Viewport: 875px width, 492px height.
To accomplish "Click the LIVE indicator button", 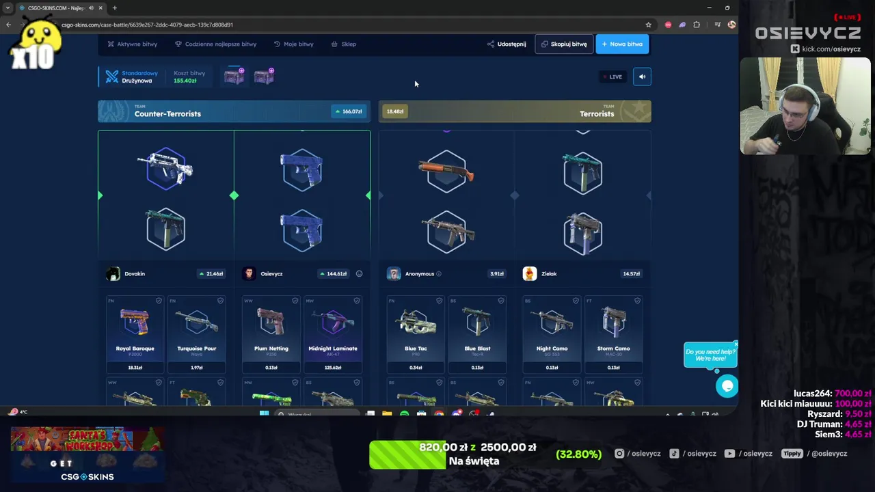I will (x=612, y=77).
